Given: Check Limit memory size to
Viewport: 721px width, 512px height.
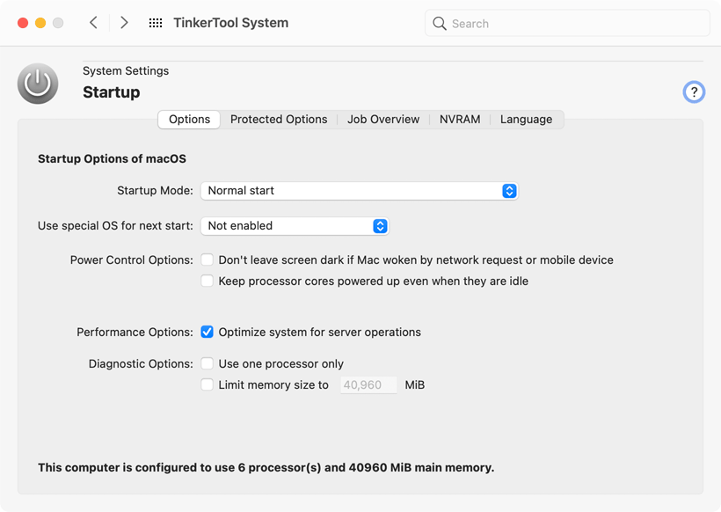Looking at the screenshot, I should point(207,385).
